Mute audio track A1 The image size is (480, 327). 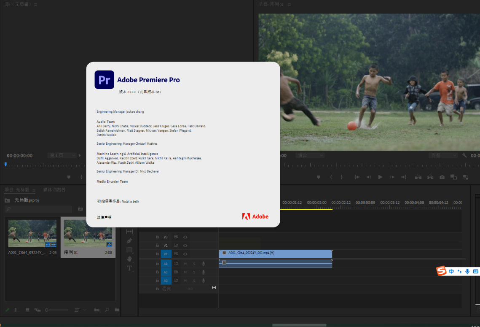(x=185, y=264)
